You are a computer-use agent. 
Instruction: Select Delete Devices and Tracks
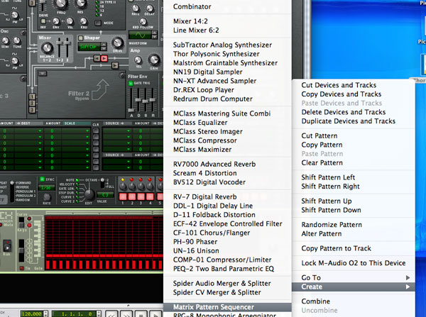(344, 112)
